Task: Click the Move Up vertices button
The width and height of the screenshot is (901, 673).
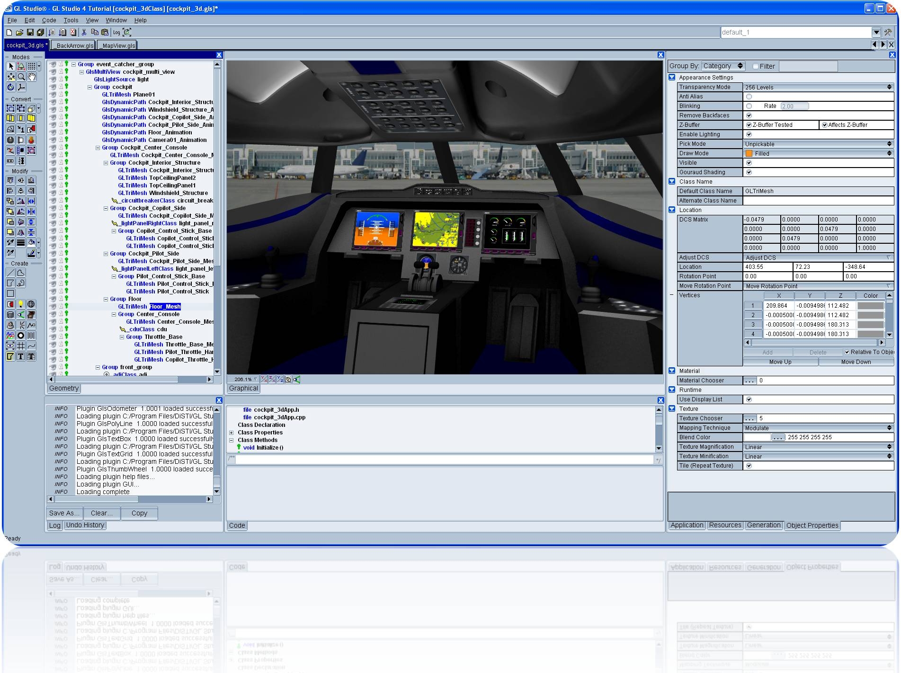Action: (x=780, y=362)
